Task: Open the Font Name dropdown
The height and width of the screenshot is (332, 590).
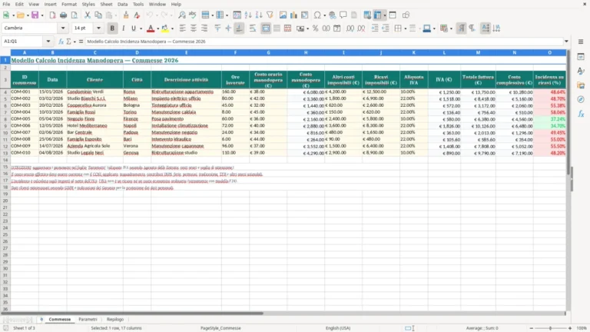Action: [63, 28]
